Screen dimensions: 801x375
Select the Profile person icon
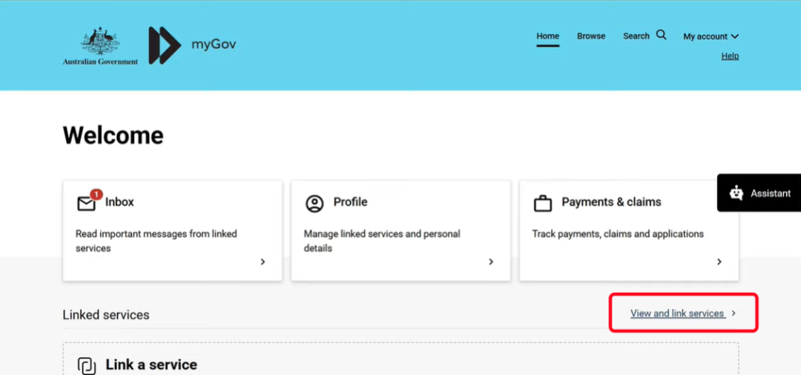[315, 203]
